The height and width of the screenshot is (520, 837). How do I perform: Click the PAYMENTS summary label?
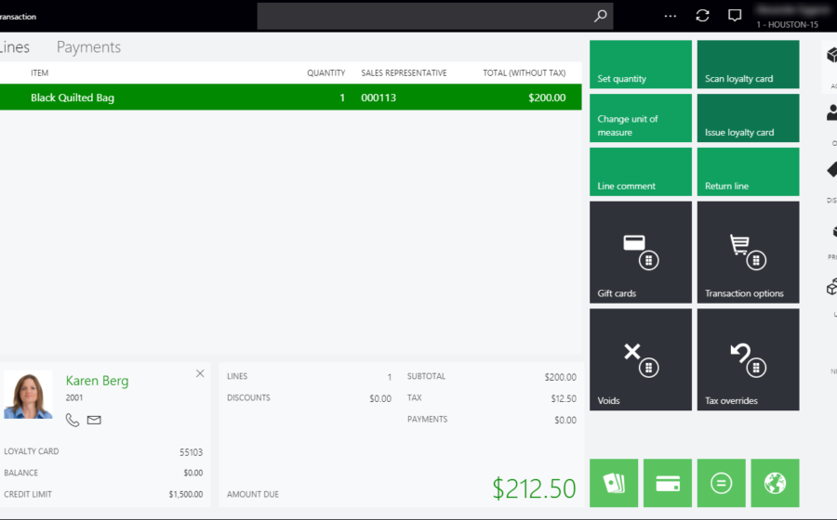(x=427, y=420)
